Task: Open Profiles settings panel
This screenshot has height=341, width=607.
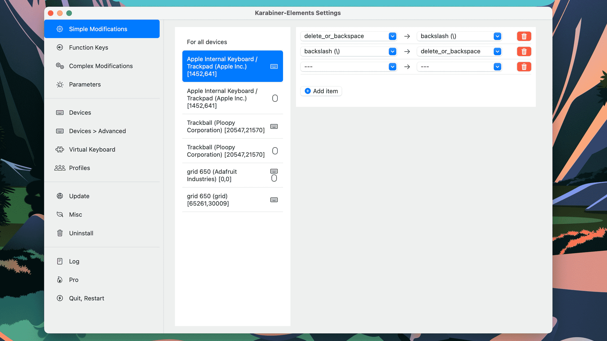Action: click(x=79, y=168)
